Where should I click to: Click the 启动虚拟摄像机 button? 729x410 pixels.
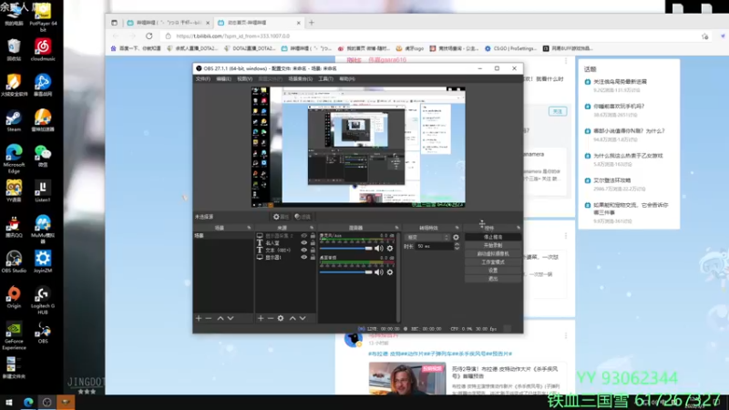point(493,254)
